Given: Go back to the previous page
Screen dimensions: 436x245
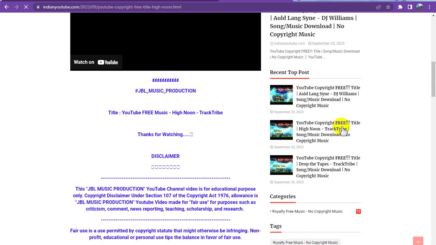Looking at the screenshot, I should pos(6,7).
